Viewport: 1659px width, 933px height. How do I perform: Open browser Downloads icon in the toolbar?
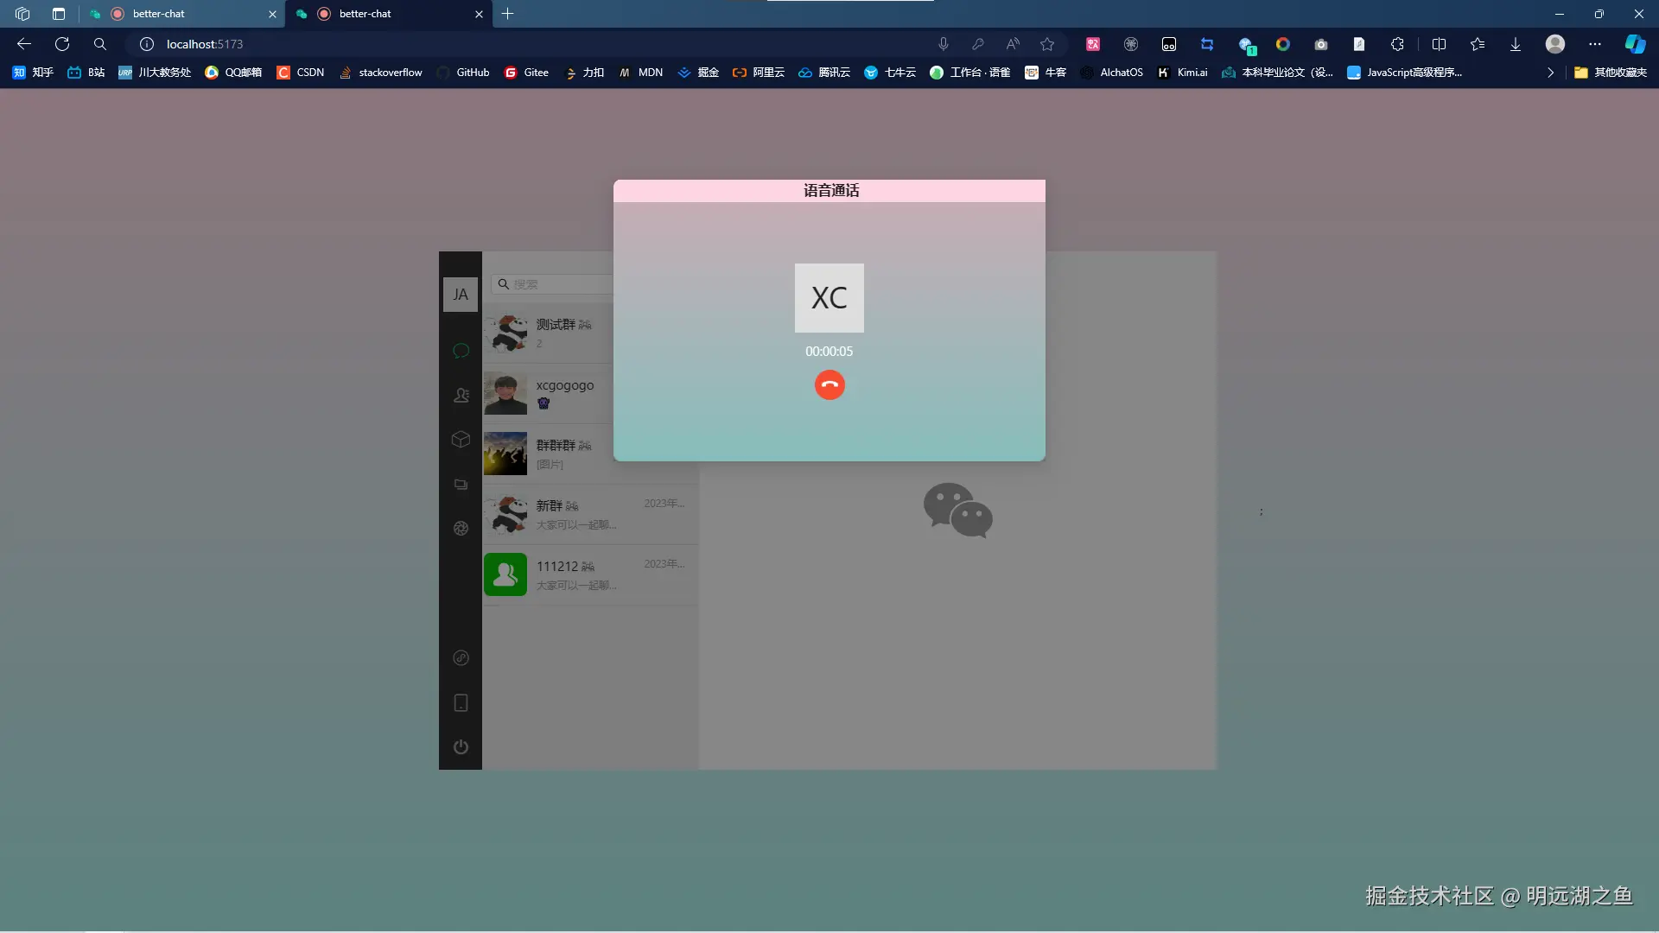tap(1515, 44)
